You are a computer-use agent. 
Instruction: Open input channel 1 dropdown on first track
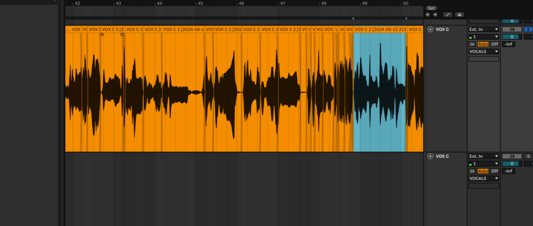[x=484, y=37]
